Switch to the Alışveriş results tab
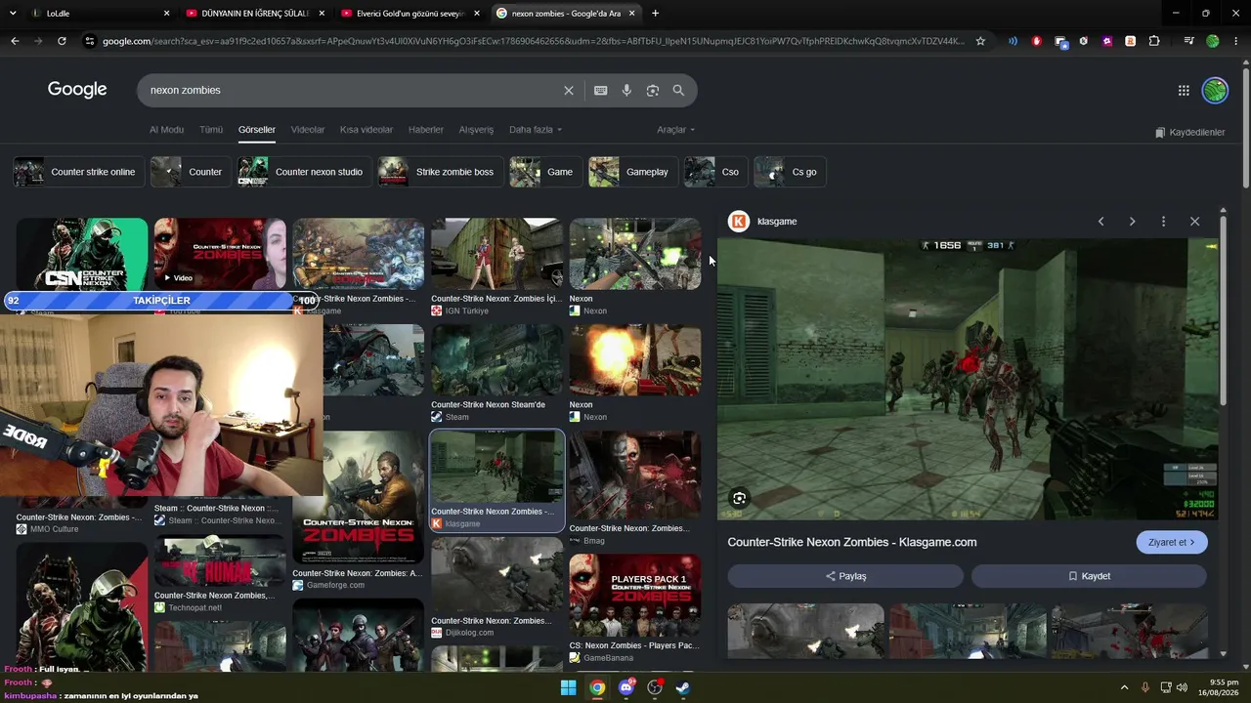 point(477,130)
